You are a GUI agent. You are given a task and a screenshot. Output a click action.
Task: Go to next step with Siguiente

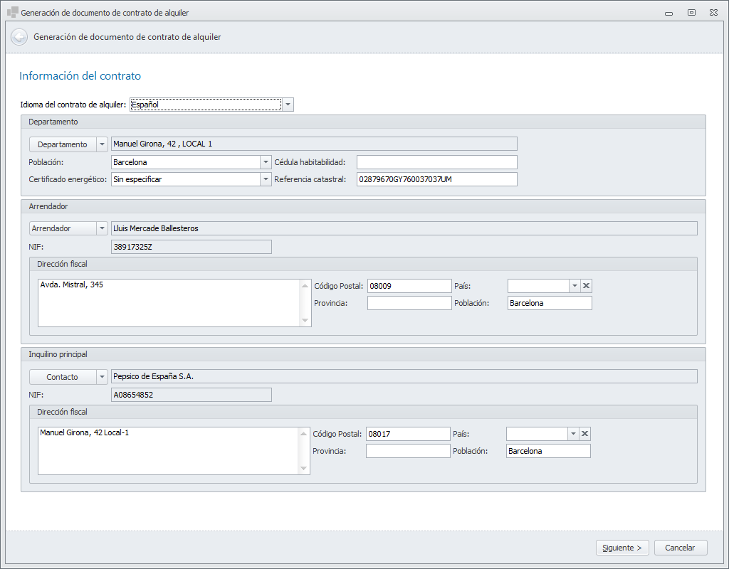coord(622,548)
